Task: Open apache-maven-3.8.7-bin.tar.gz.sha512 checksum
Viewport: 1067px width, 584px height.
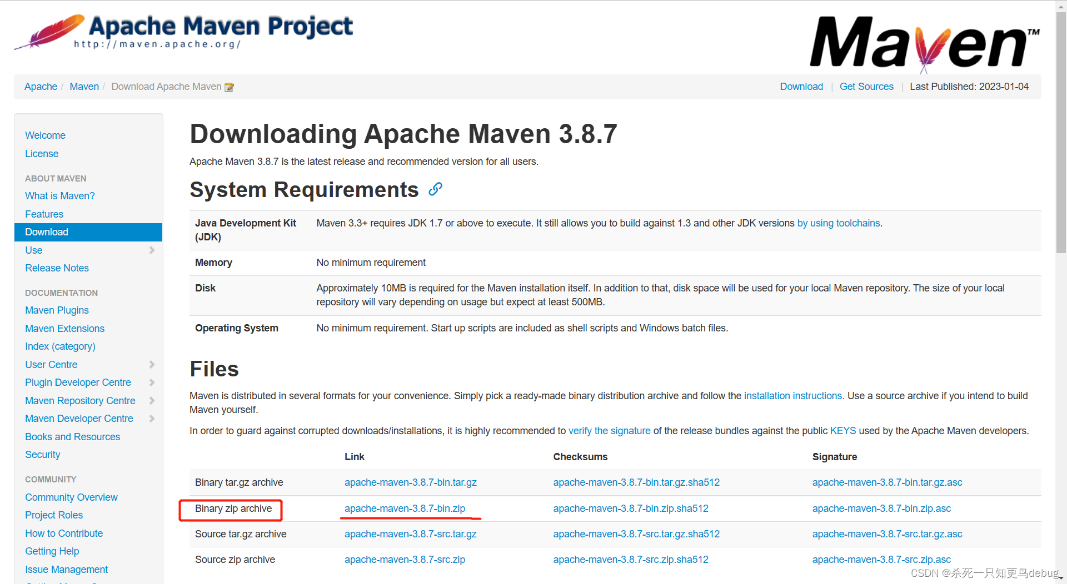Action: pos(636,482)
